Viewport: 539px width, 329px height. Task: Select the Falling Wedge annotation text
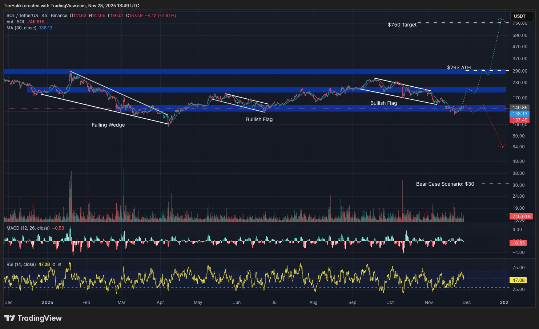point(108,125)
